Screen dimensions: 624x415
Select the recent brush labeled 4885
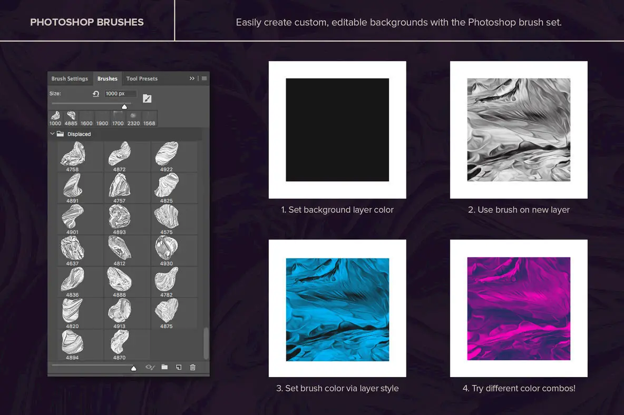pos(71,118)
